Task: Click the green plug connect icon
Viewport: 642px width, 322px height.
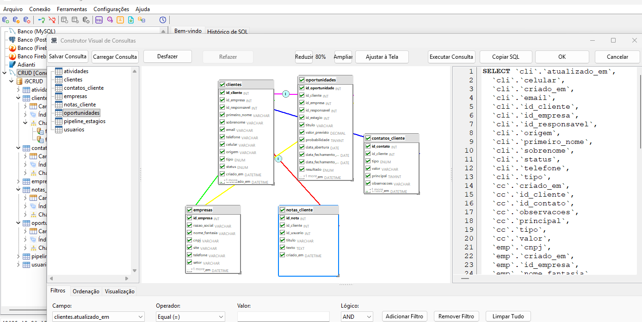Action: click(x=42, y=20)
